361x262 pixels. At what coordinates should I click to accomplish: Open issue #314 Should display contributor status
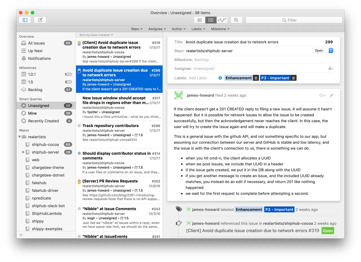[119, 162]
